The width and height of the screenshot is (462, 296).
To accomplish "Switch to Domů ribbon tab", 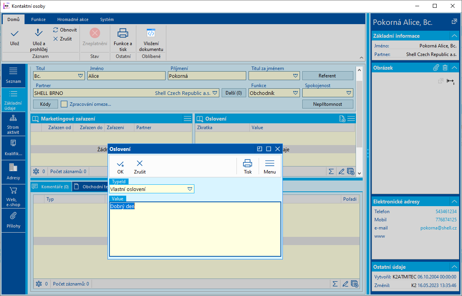I will (x=13, y=19).
